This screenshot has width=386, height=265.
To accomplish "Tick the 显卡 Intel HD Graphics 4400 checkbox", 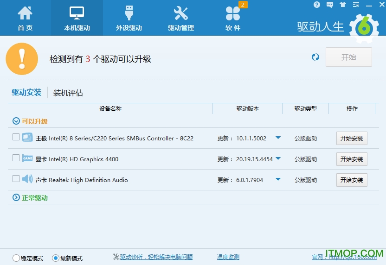I will (x=16, y=158).
